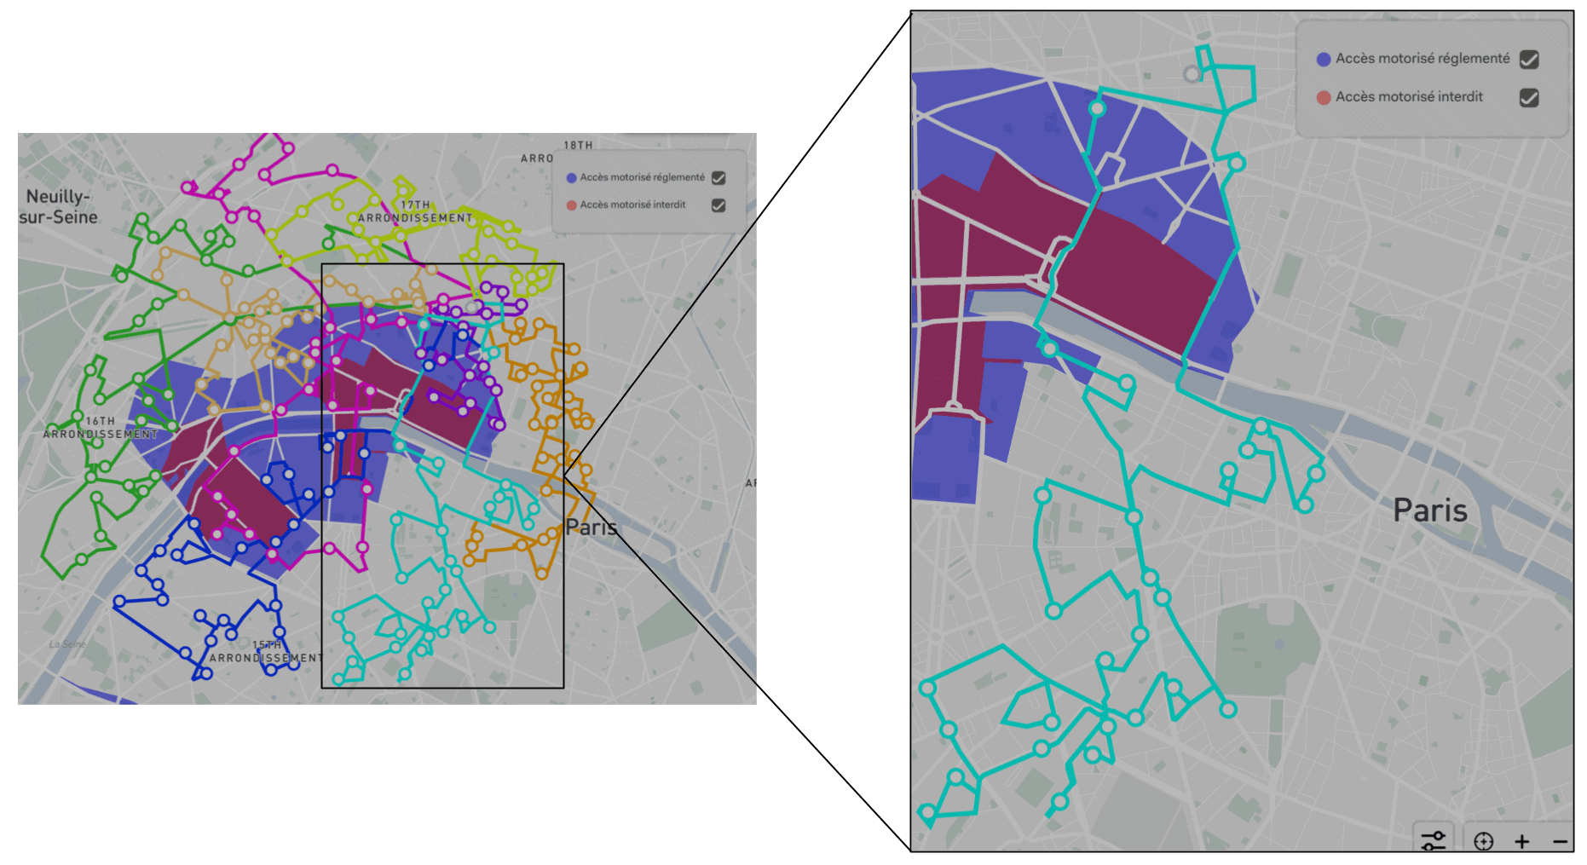Image resolution: width=1587 pixels, height=865 pixels.
Task: Zoom in with the plus button
Action: coord(1522,842)
